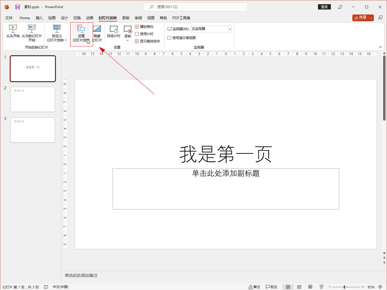Screen dimensions: 387x290
Task: Toggle Play Narrations (播放旁白) checkbox
Action: coord(137,27)
